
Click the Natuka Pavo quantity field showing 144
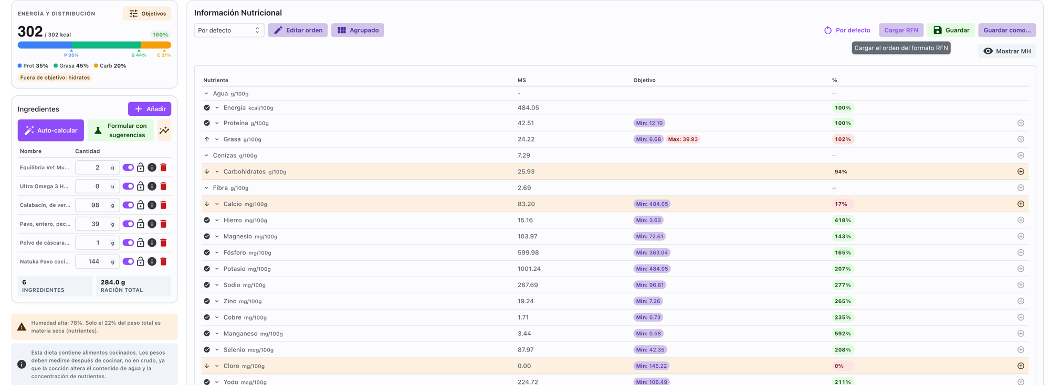click(97, 261)
